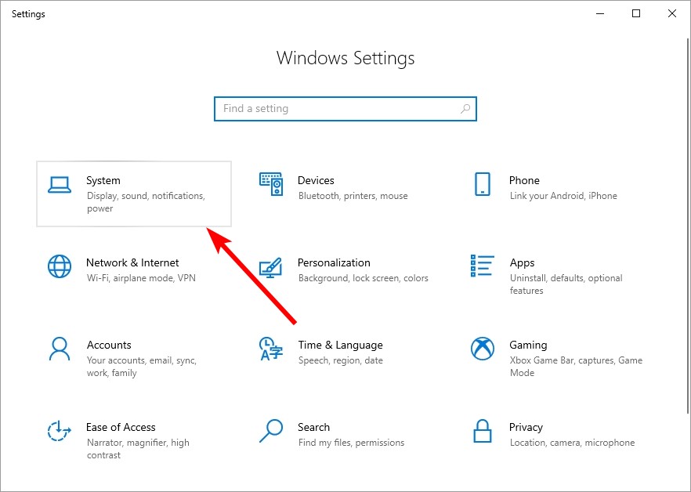This screenshot has height=492, width=691.
Task: Click 'Wi-Fi, airplane mode, VPN' text
Action: tap(141, 278)
